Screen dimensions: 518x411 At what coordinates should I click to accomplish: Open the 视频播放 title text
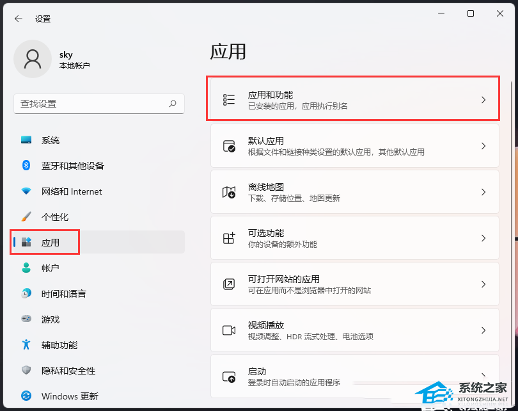pyautogui.click(x=265, y=325)
